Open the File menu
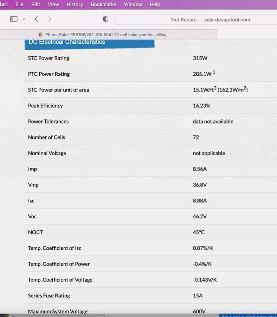This screenshot has width=277, height=317. (x=19, y=4)
